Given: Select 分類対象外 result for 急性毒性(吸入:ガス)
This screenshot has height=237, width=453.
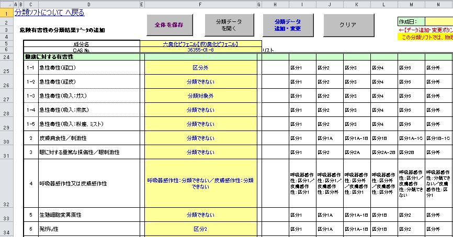Looking at the screenshot, I should click(200, 96).
